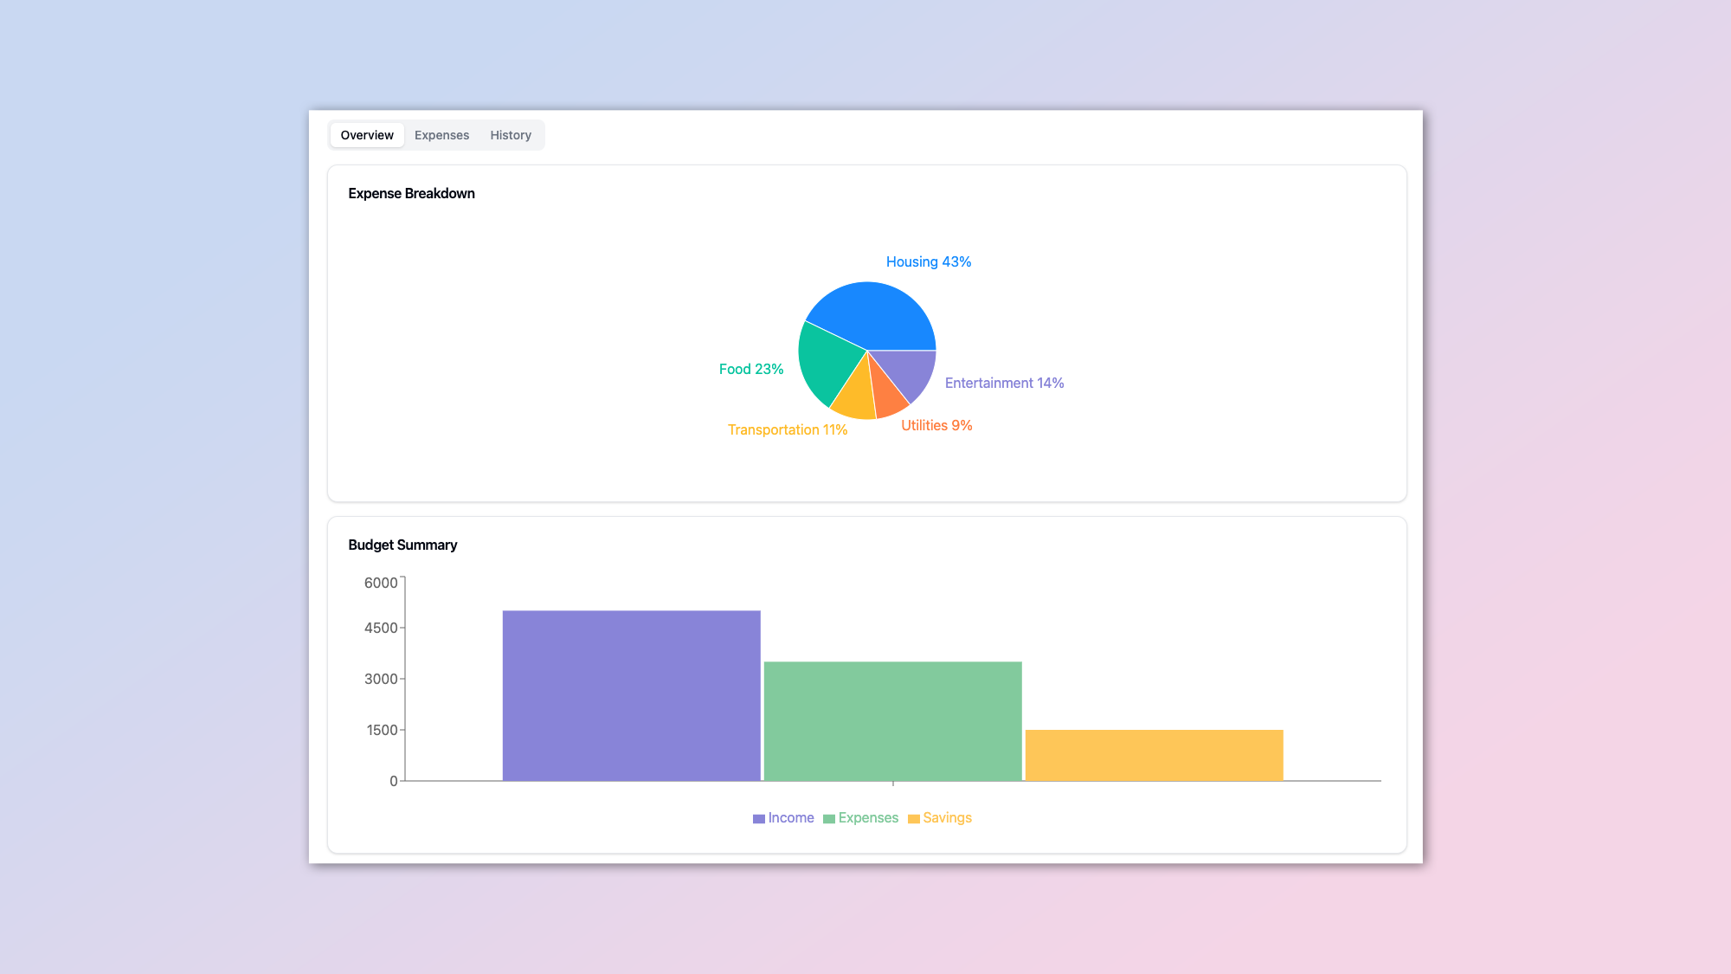Click the blue Housing pie slice
This screenshot has width=1731, height=974.
874,313
